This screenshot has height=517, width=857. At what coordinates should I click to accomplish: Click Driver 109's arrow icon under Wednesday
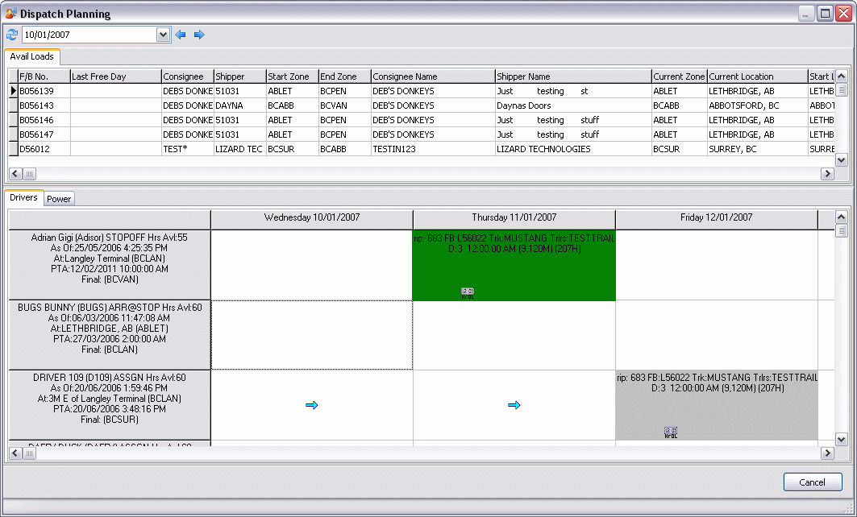click(x=311, y=405)
